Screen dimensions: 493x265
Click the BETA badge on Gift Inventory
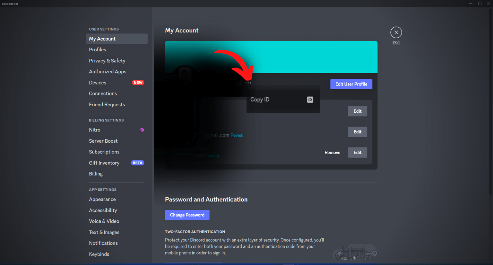pos(137,163)
